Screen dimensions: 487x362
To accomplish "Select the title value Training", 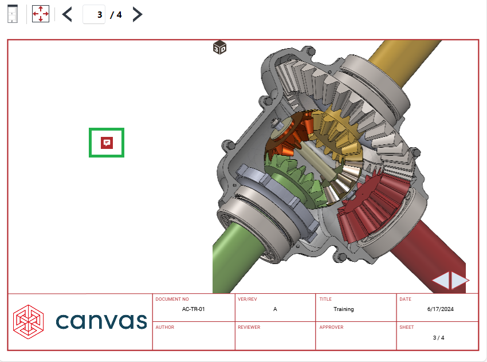I will click(x=344, y=309).
